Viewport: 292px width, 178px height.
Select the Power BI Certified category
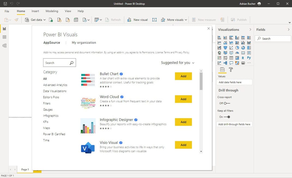click(x=54, y=134)
